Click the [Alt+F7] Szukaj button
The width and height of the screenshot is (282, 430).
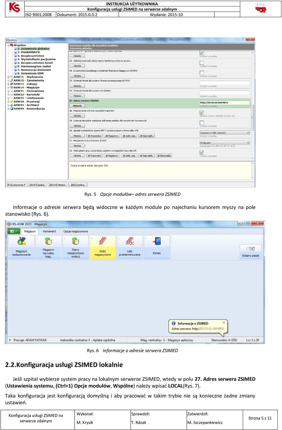click(x=37, y=185)
